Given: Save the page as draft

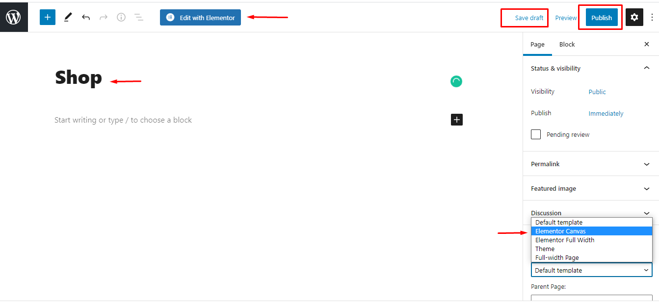Looking at the screenshot, I should [x=529, y=18].
